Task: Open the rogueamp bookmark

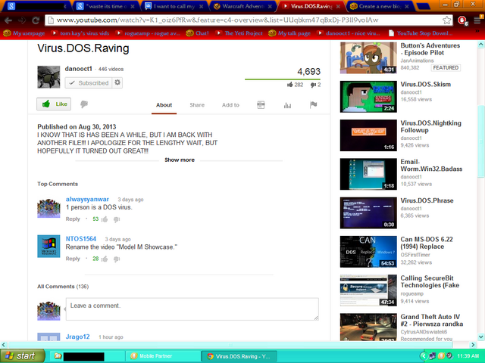Action: pyautogui.click(x=148, y=33)
